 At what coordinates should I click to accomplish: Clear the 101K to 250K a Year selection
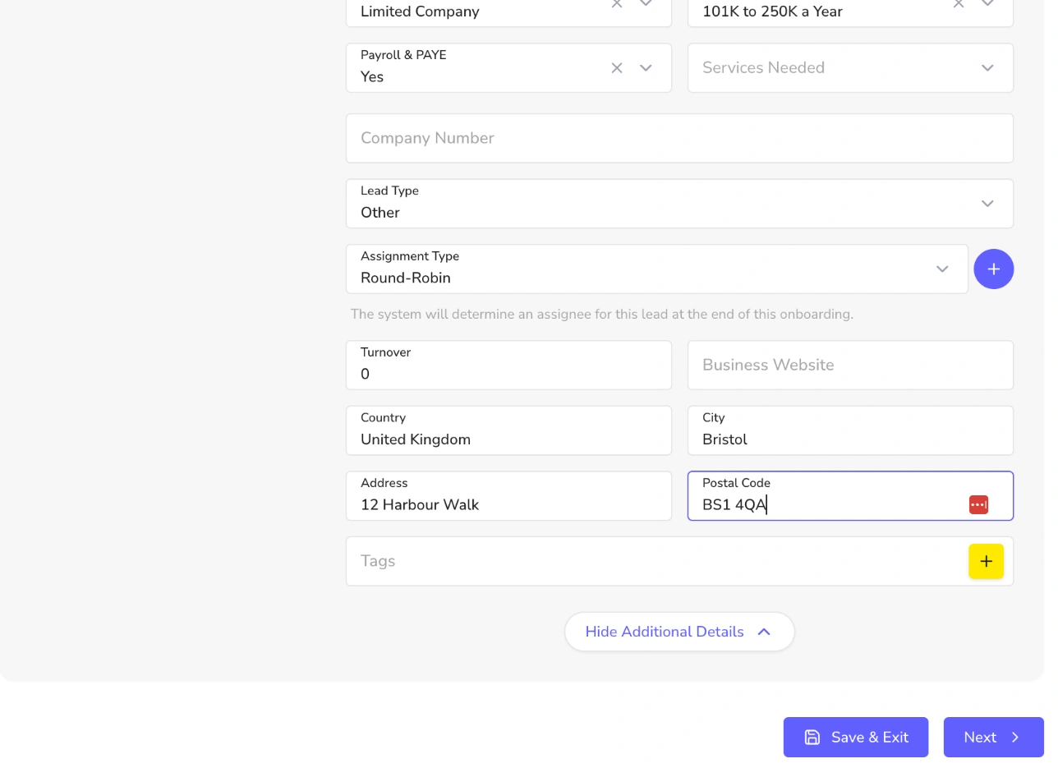959,4
